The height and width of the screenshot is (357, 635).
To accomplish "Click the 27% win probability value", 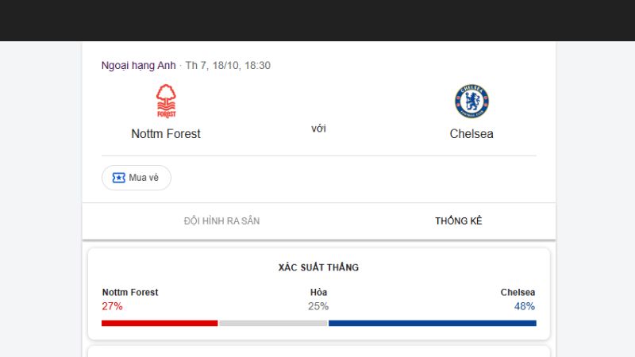I will [112, 306].
